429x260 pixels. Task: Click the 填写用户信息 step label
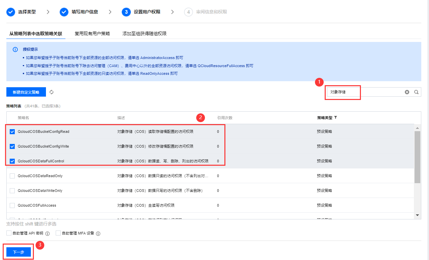click(85, 12)
